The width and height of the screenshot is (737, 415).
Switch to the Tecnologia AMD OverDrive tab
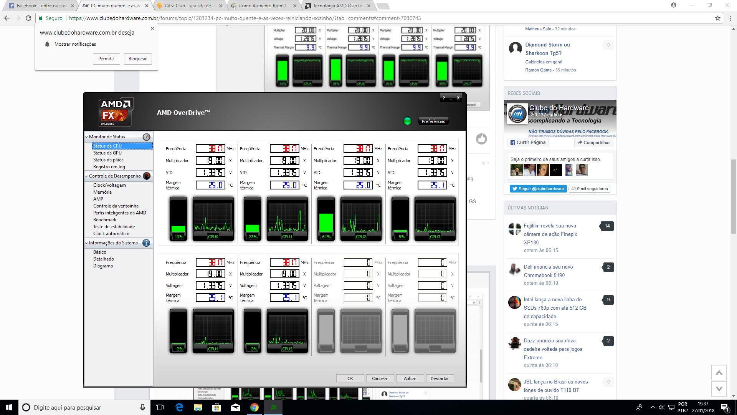[x=337, y=6]
